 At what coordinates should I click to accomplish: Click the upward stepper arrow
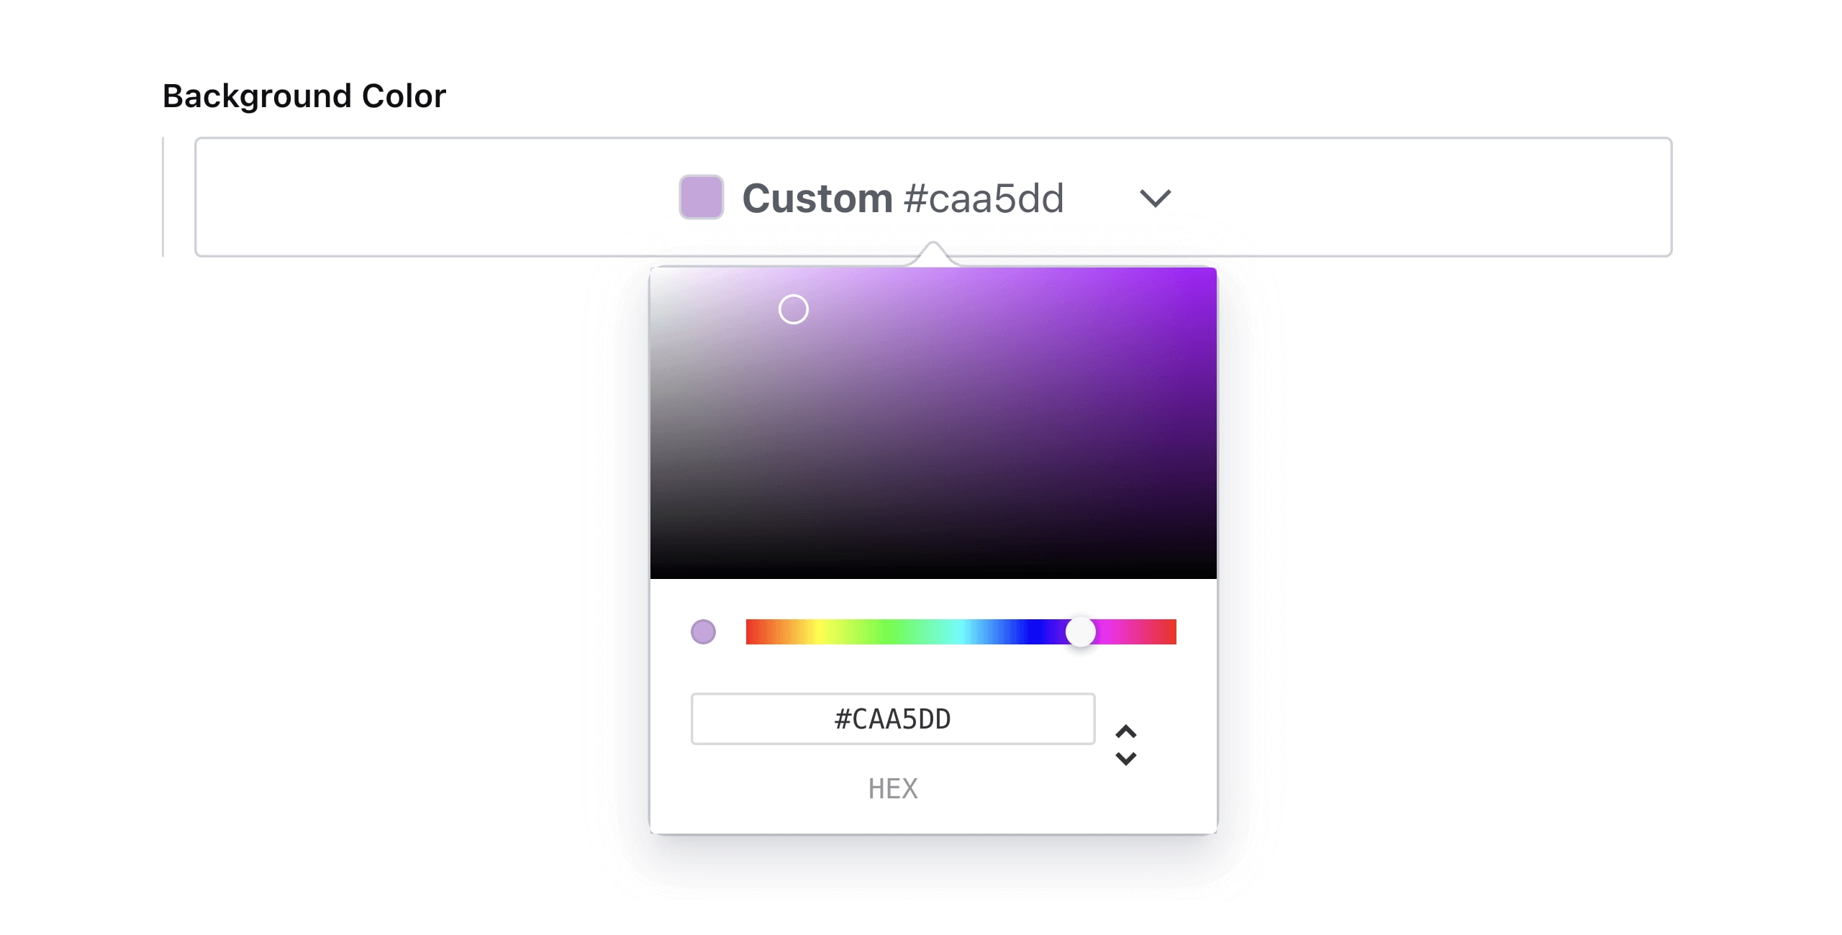click(1125, 731)
